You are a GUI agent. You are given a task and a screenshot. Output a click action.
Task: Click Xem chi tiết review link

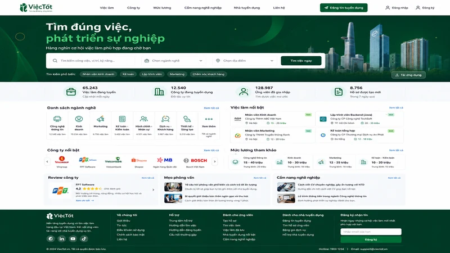[85, 201]
